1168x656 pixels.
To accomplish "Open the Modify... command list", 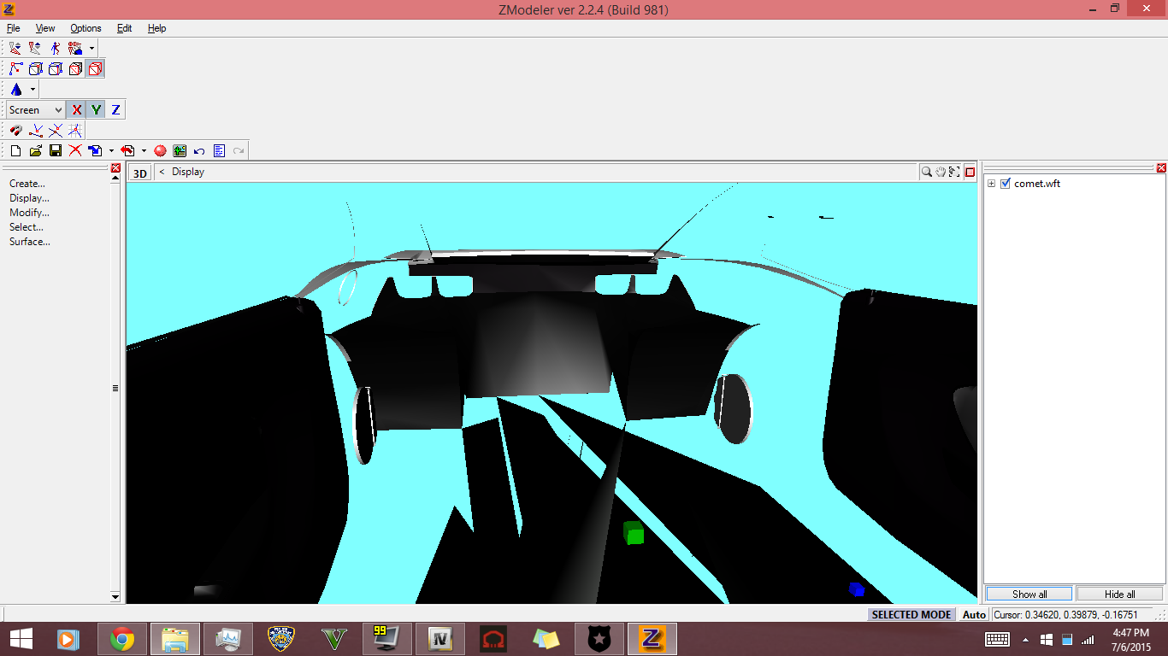I will (29, 213).
